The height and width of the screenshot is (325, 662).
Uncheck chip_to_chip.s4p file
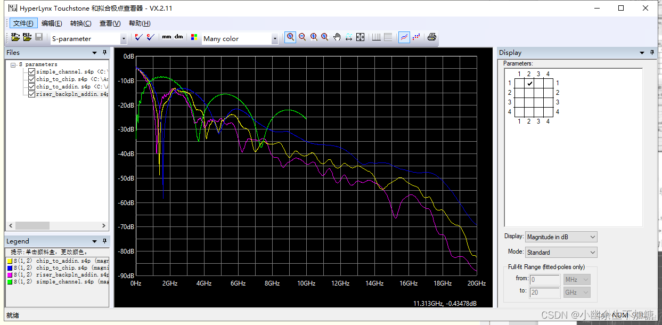click(x=32, y=79)
